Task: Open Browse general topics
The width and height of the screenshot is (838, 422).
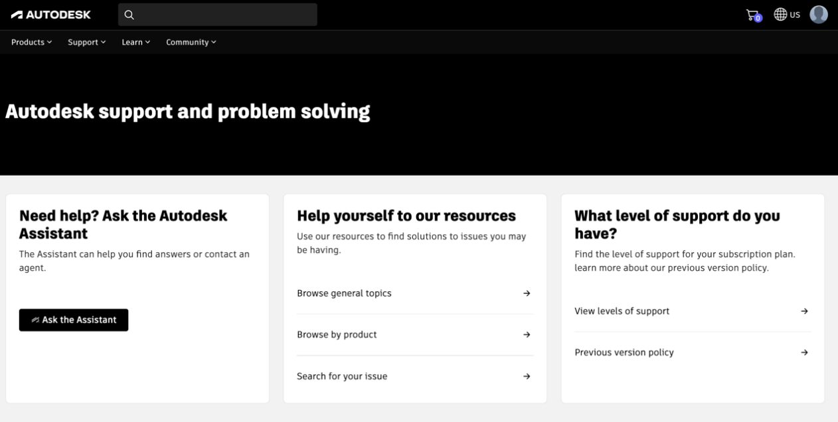Action: (x=344, y=293)
